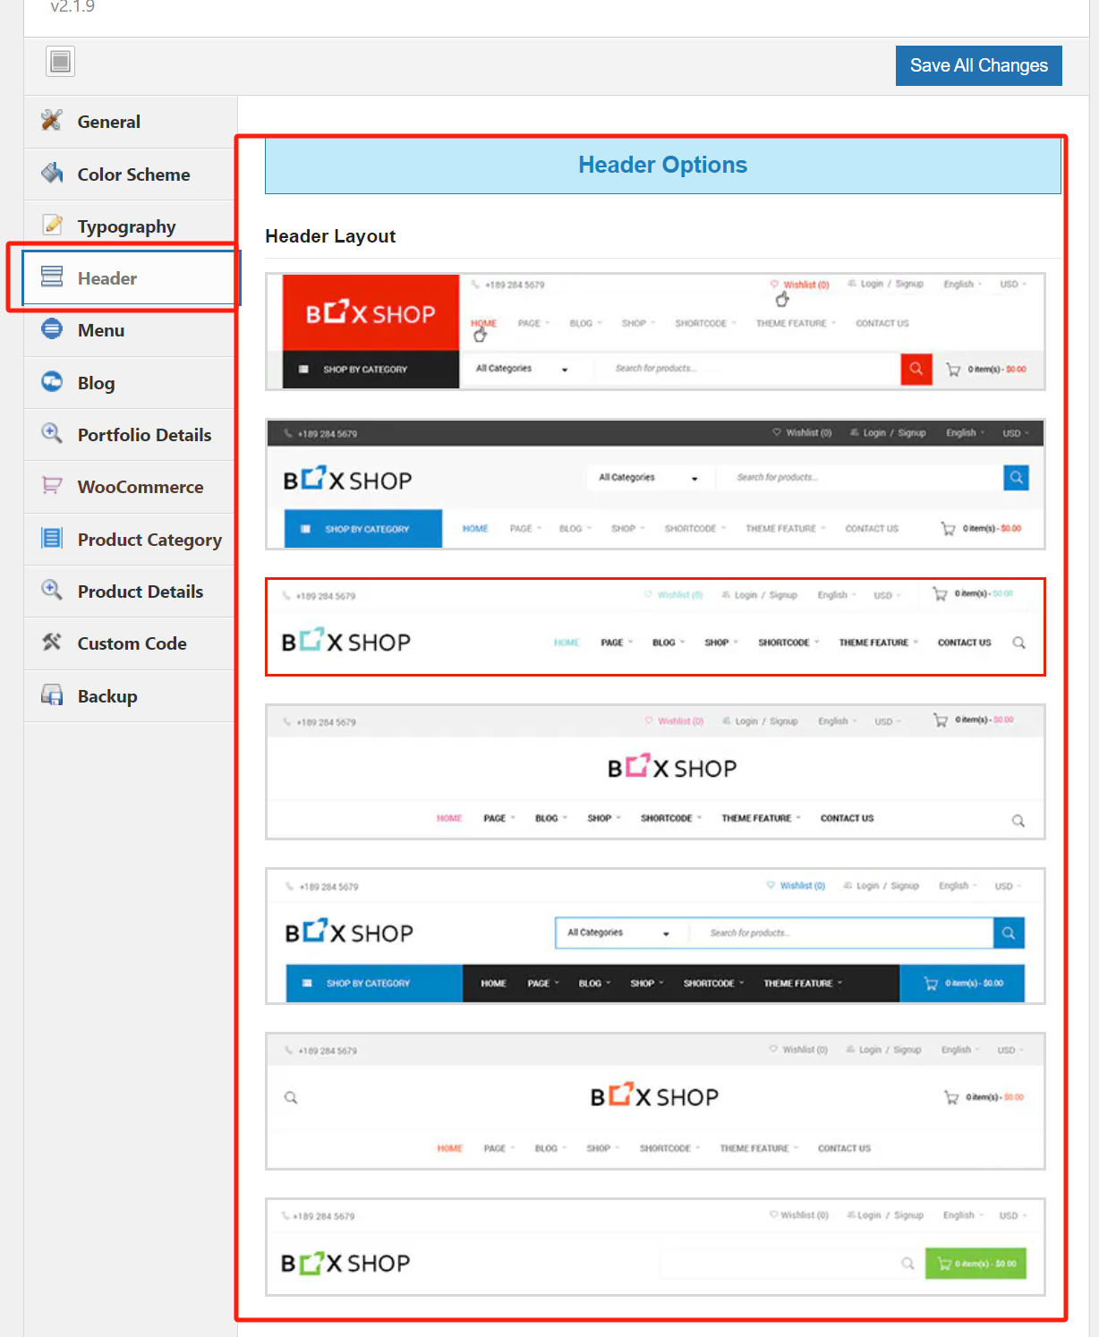The image size is (1099, 1337).
Task: Open the English language dropdown
Action: point(961,284)
